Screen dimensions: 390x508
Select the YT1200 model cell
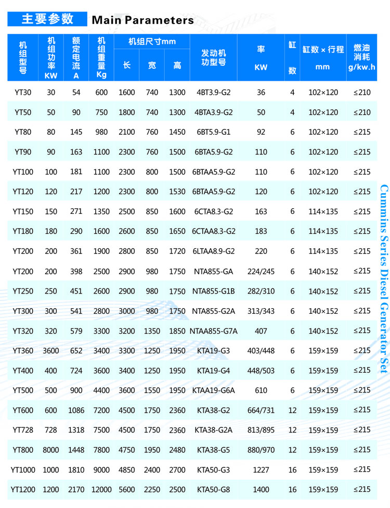click(23, 490)
